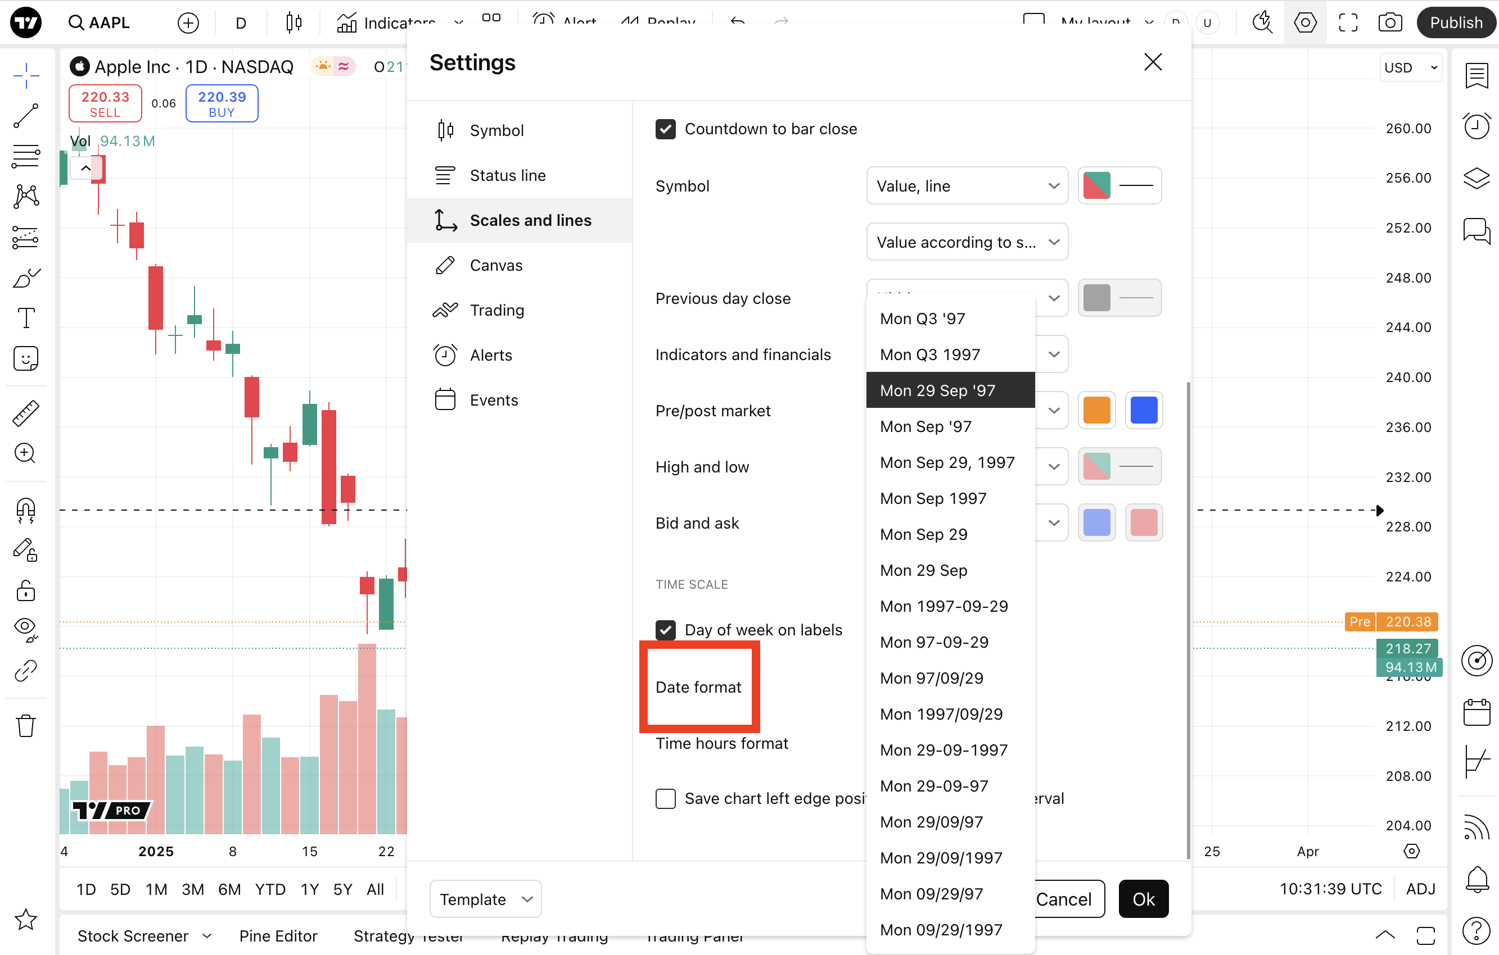Viewport: 1499px width, 955px height.
Task: Choose 'Mon Sep 29, 1997' date format
Action: tap(947, 462)
